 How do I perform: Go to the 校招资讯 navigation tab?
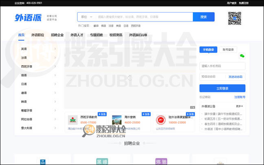click(116, 35)
